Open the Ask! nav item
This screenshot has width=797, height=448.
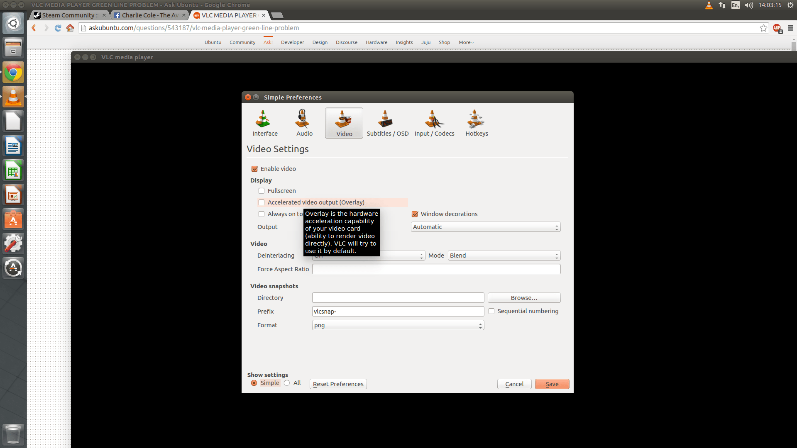268,42
